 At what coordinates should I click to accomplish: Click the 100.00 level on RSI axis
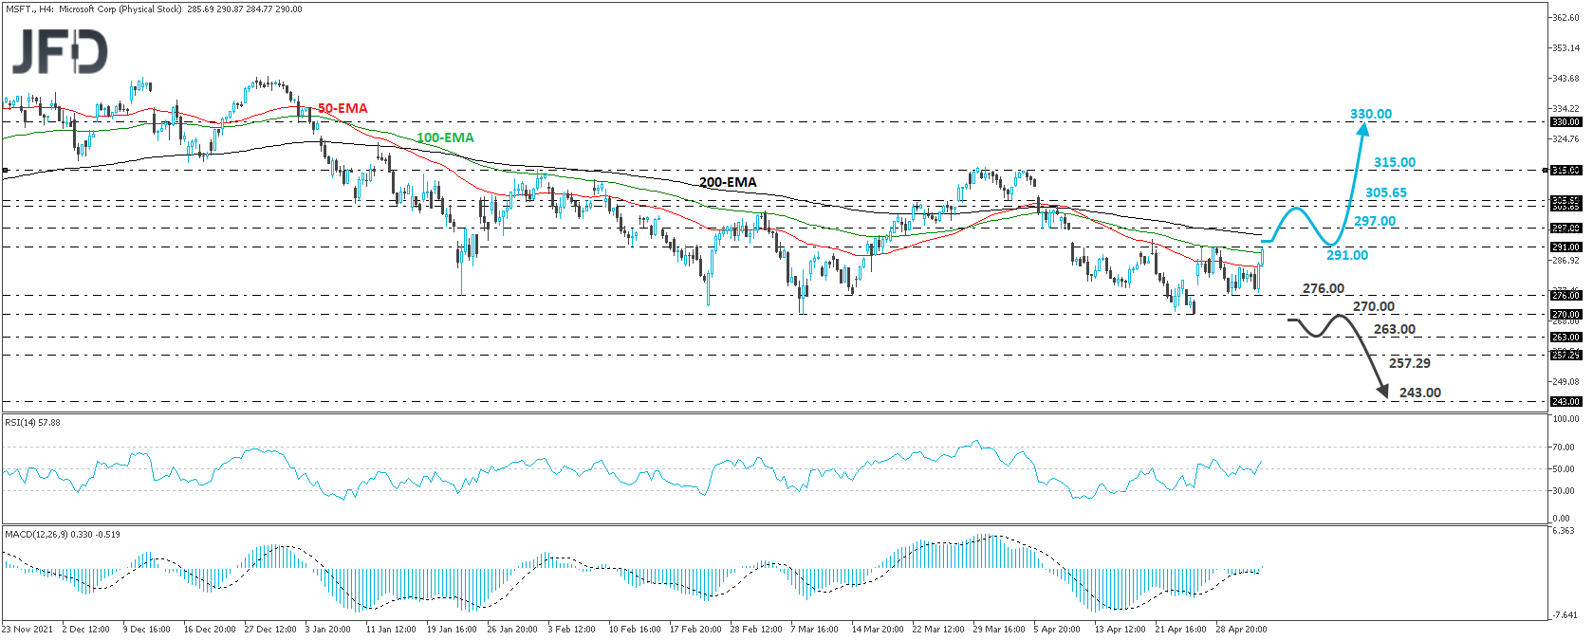(x=1565, y=418)
